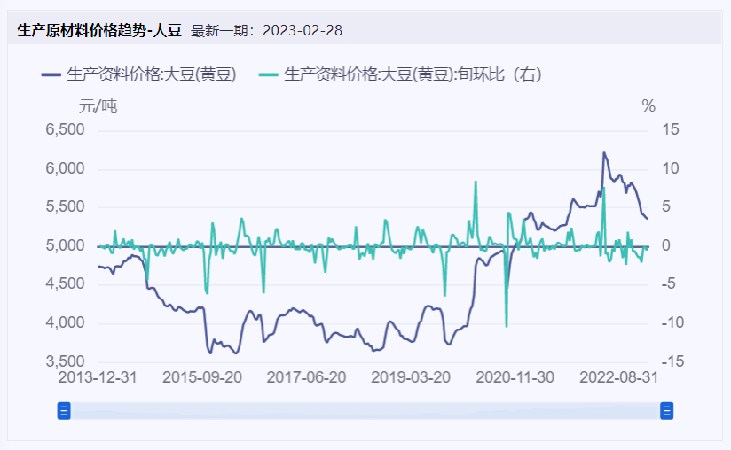Click the middle of the date range slider track

(x=365, y=410)
